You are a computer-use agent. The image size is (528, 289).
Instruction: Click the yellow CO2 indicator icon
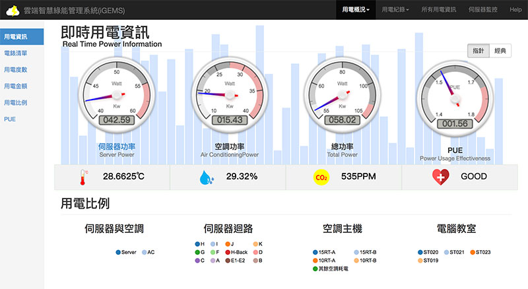coord(321,177)
